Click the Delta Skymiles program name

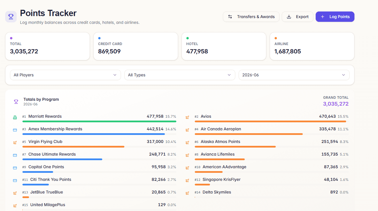(x=217, y=192)
